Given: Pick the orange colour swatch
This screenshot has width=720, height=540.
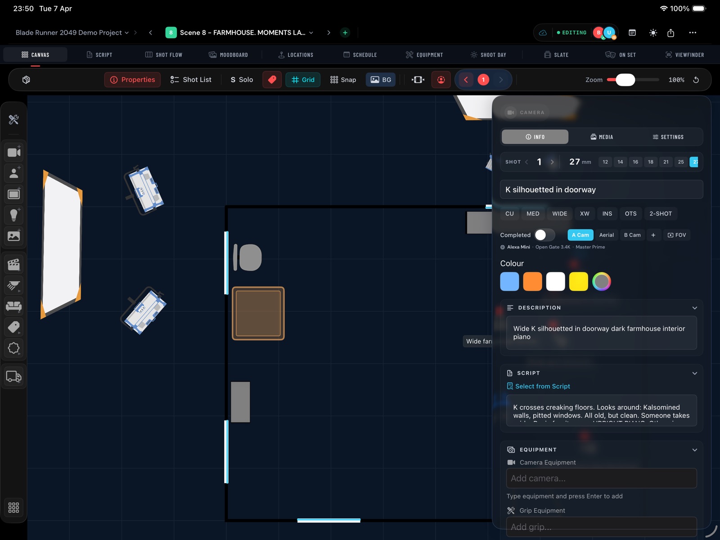Looking at the screenshot, I should 532,282.
